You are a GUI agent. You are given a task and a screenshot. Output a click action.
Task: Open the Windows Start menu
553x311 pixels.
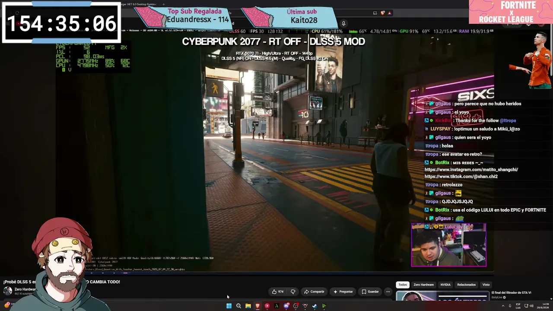[229, 306]
